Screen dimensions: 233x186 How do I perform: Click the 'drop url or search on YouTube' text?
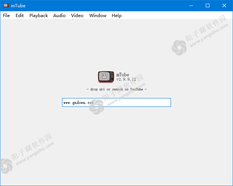tap(116, 89)
